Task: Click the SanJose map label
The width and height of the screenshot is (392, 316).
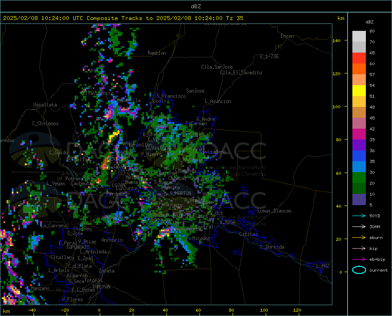Action: pyautogui.click(x=195, y=91)
